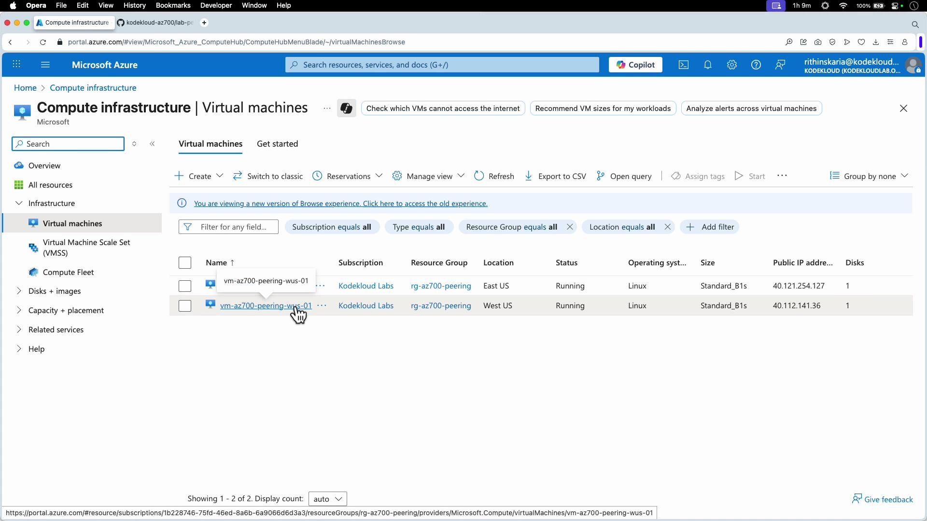Click the info icon in the banner
Screen dimensions: 927x521
point(182,203)
